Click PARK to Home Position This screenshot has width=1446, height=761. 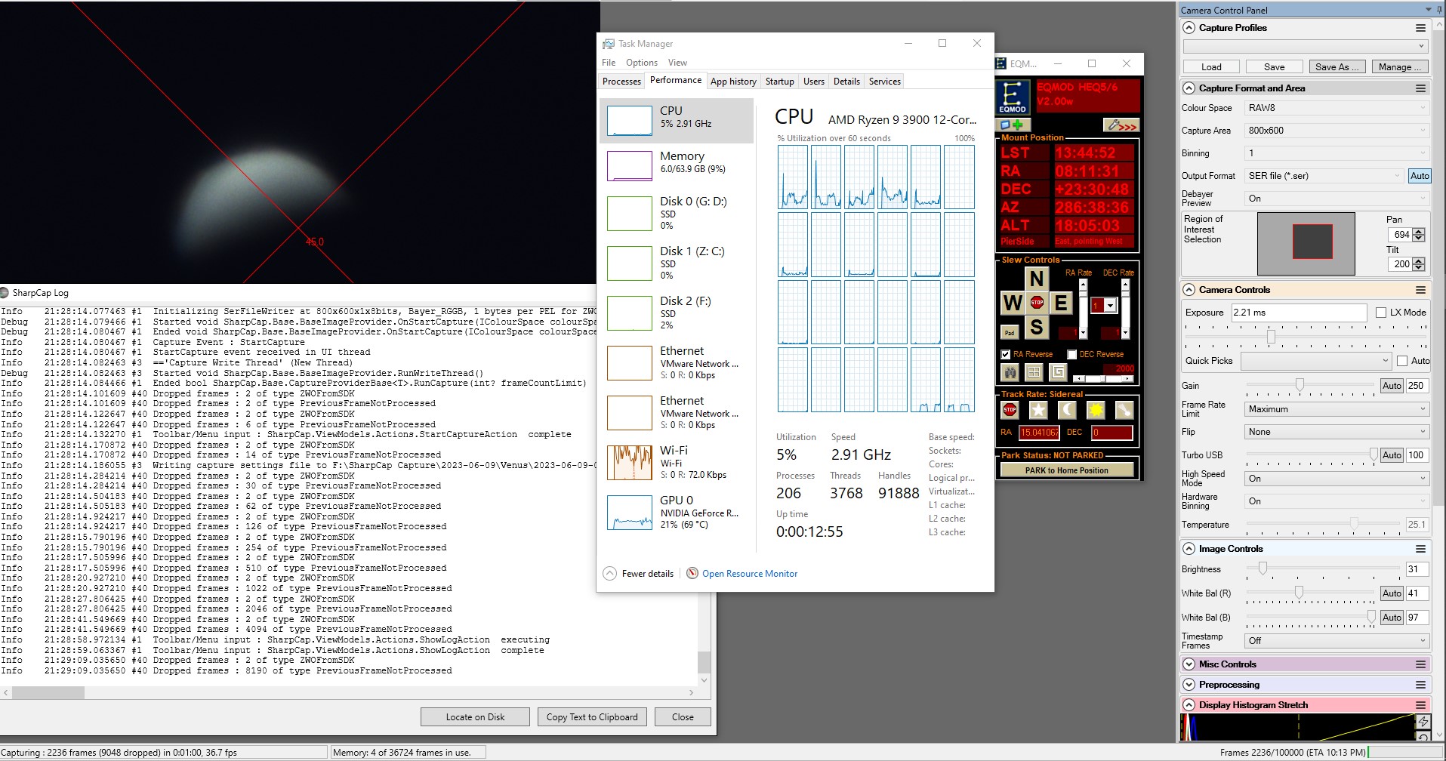(x=1066, y=470)
